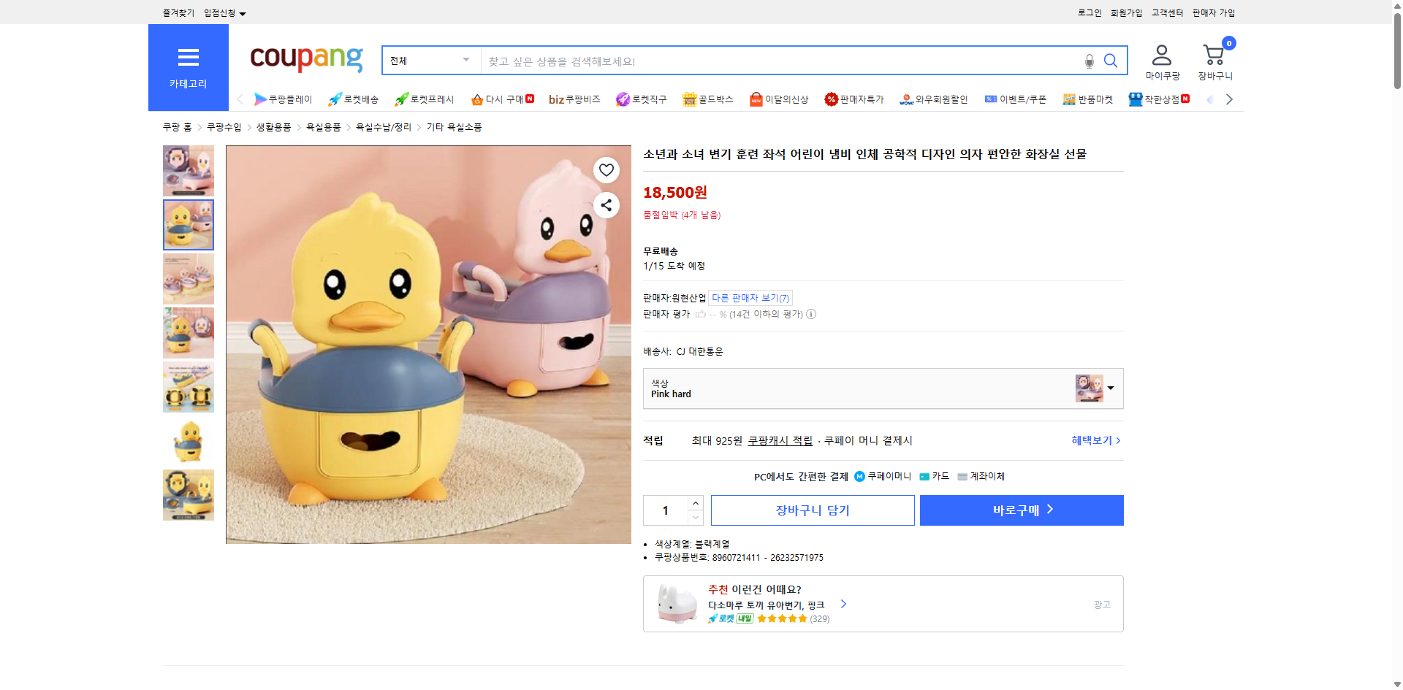Viewport: 1403px width, 690px height.
Task: Click the info icon next to seller rating
Action: [811, 314]
